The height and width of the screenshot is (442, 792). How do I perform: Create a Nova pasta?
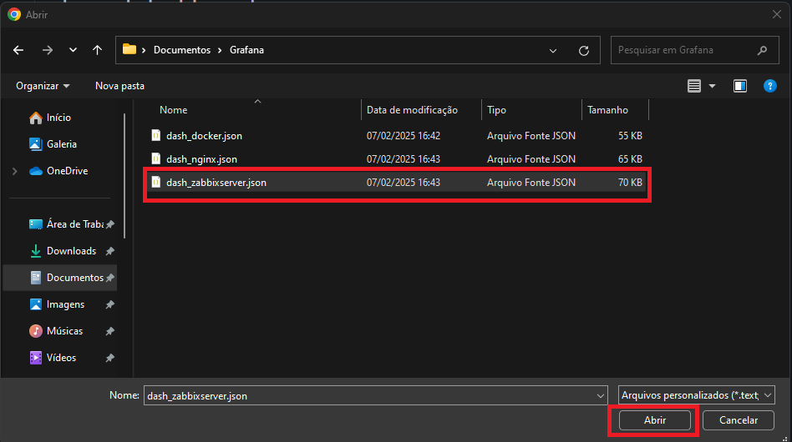pos(119,86)
